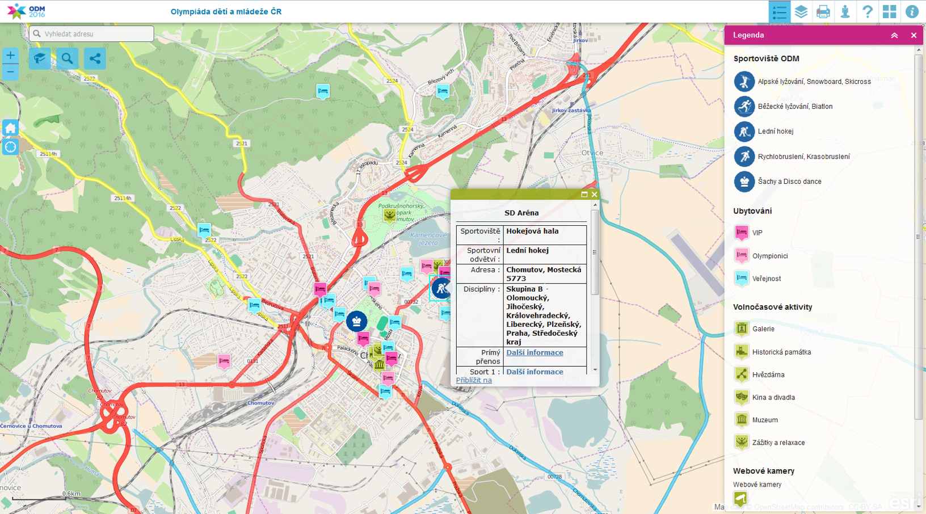Click the blue lodging marker near road 2524
The image size is (926, 514).
tap(323, 91)
